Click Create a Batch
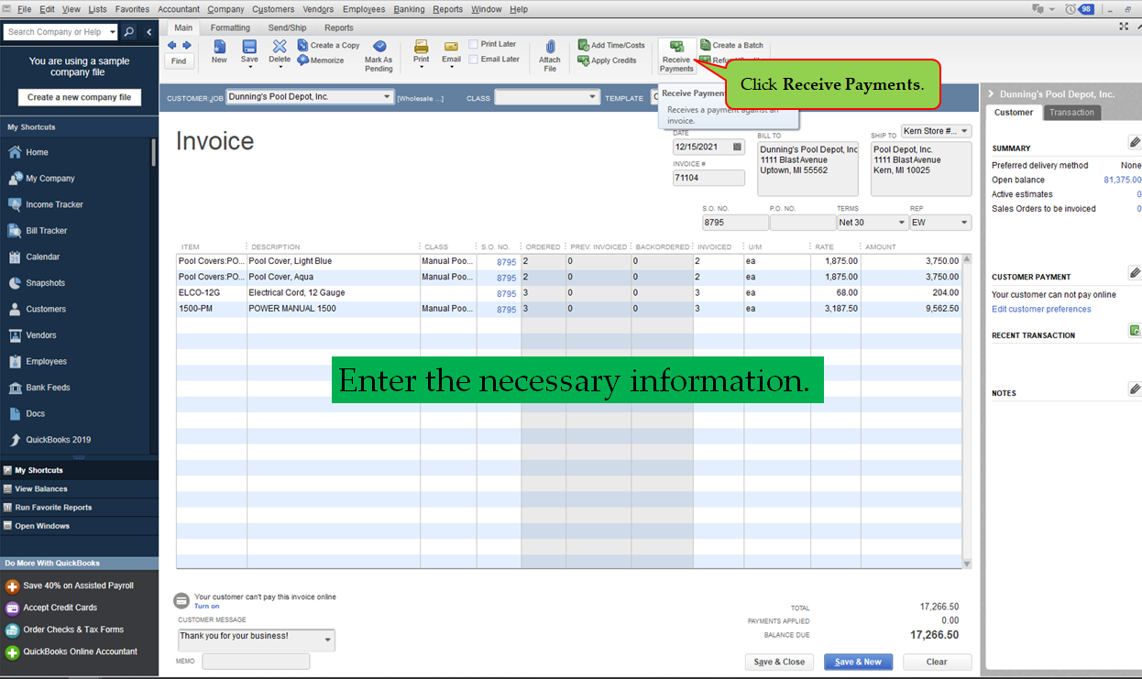Image resolution: width=1142 pixels, height=679 pixels. click(731, 45)
